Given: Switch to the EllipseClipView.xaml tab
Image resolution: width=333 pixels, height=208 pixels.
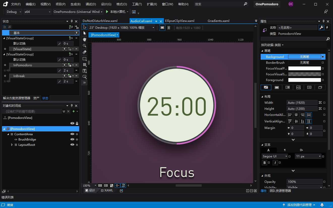Looking at the screenshot, I should 179,21.
